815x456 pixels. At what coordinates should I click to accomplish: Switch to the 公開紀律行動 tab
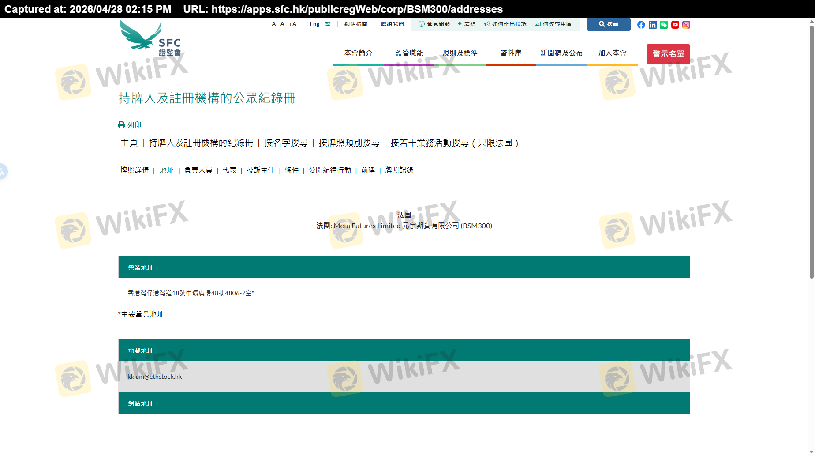[329, 170]
